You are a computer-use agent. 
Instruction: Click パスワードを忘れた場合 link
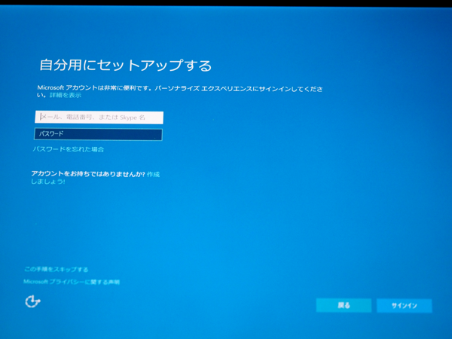point(69,149)
